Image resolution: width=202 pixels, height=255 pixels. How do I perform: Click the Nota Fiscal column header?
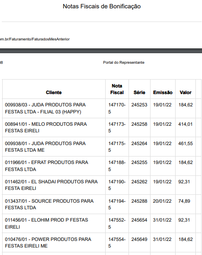click(117, 89)
